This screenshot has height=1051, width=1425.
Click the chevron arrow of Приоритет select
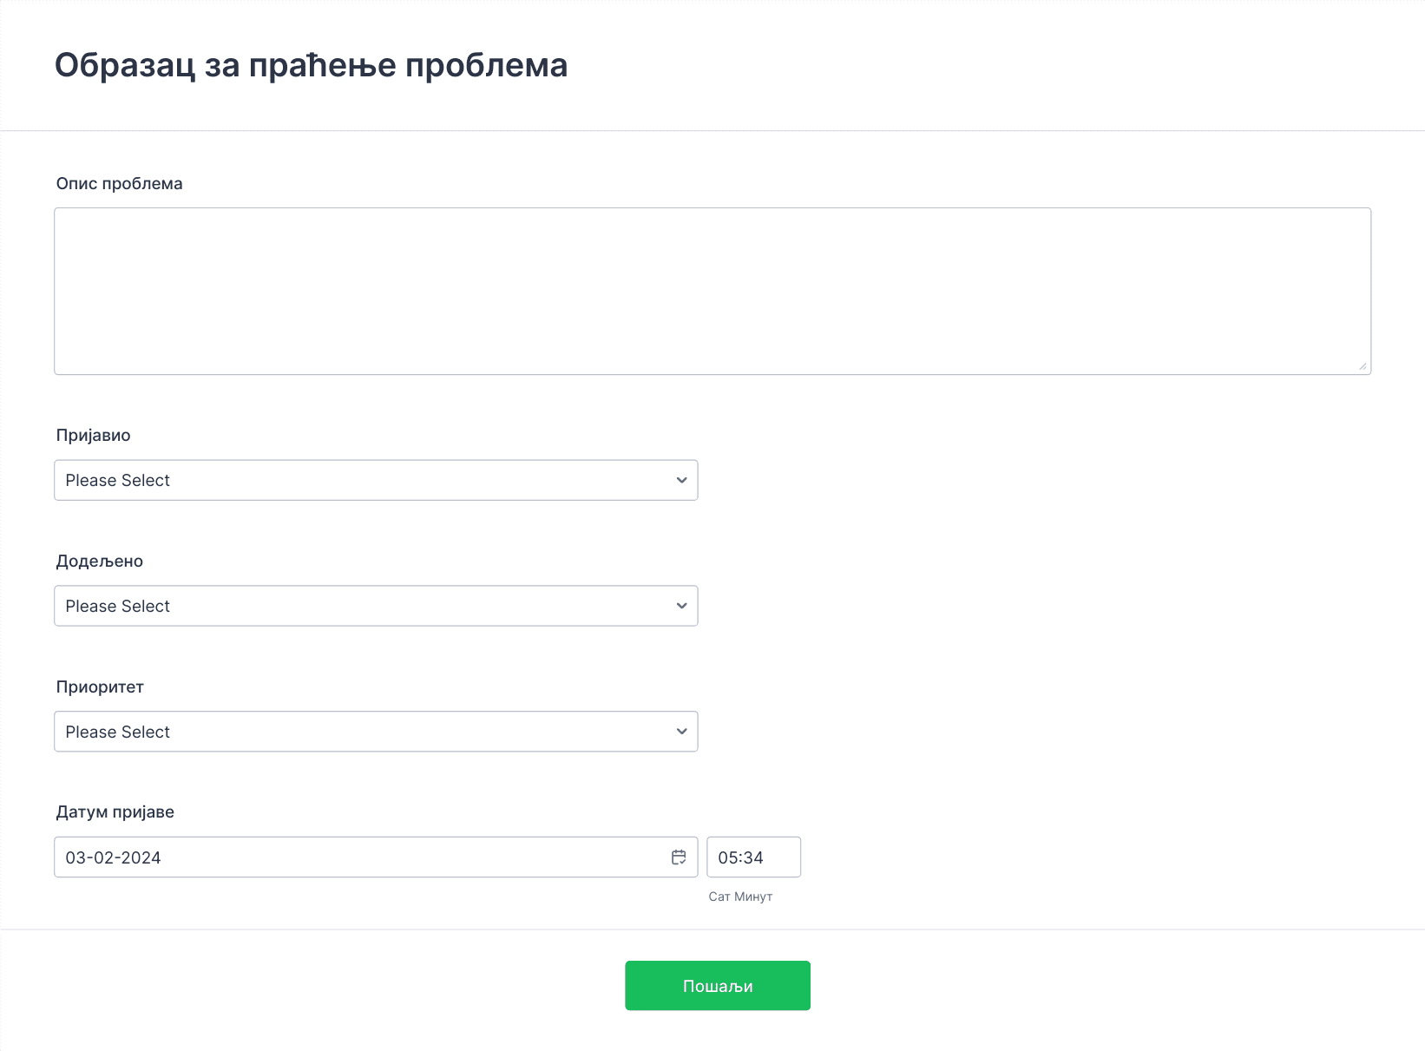(681, 732)
